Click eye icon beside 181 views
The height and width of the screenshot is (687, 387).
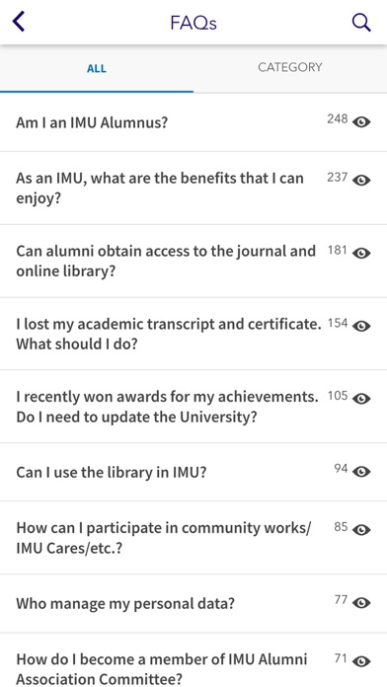pos(361,254)
